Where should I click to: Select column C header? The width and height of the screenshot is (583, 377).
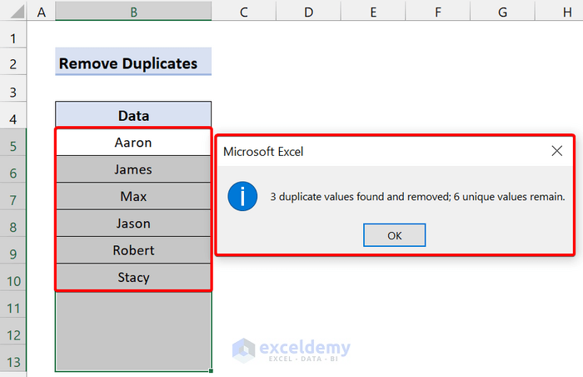point(243,11)
